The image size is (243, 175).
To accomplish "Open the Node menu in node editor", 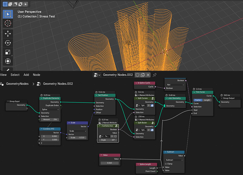I will (x=36, y=75).
